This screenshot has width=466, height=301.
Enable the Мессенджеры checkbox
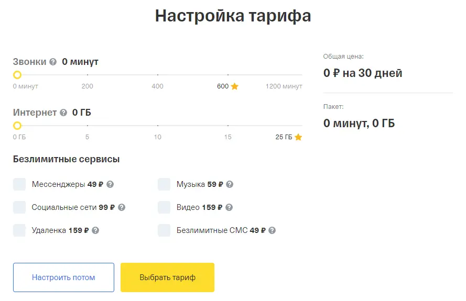tap(19, 184)
